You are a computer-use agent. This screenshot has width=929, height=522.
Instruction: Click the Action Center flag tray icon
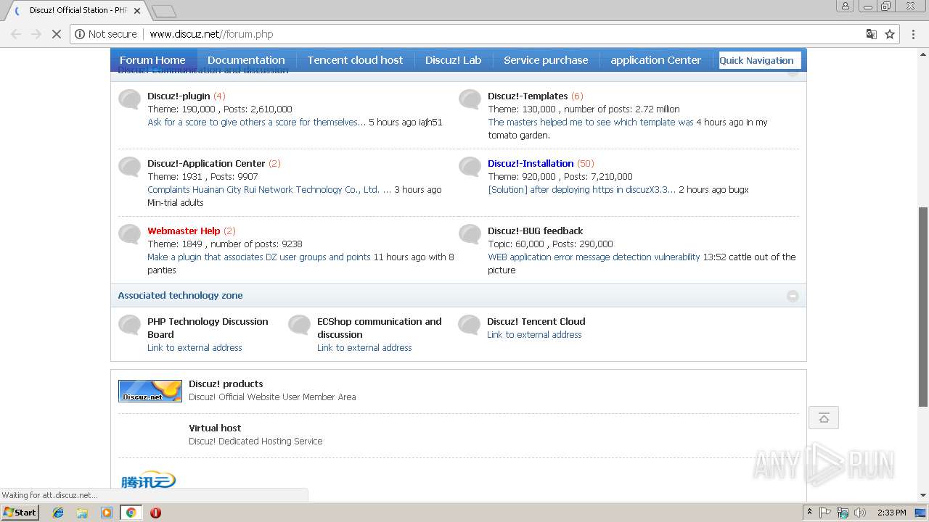pyautogui.click(x=825, y=513)
